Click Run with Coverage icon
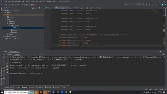The image size is (167, 94). [x=152, y=5]
